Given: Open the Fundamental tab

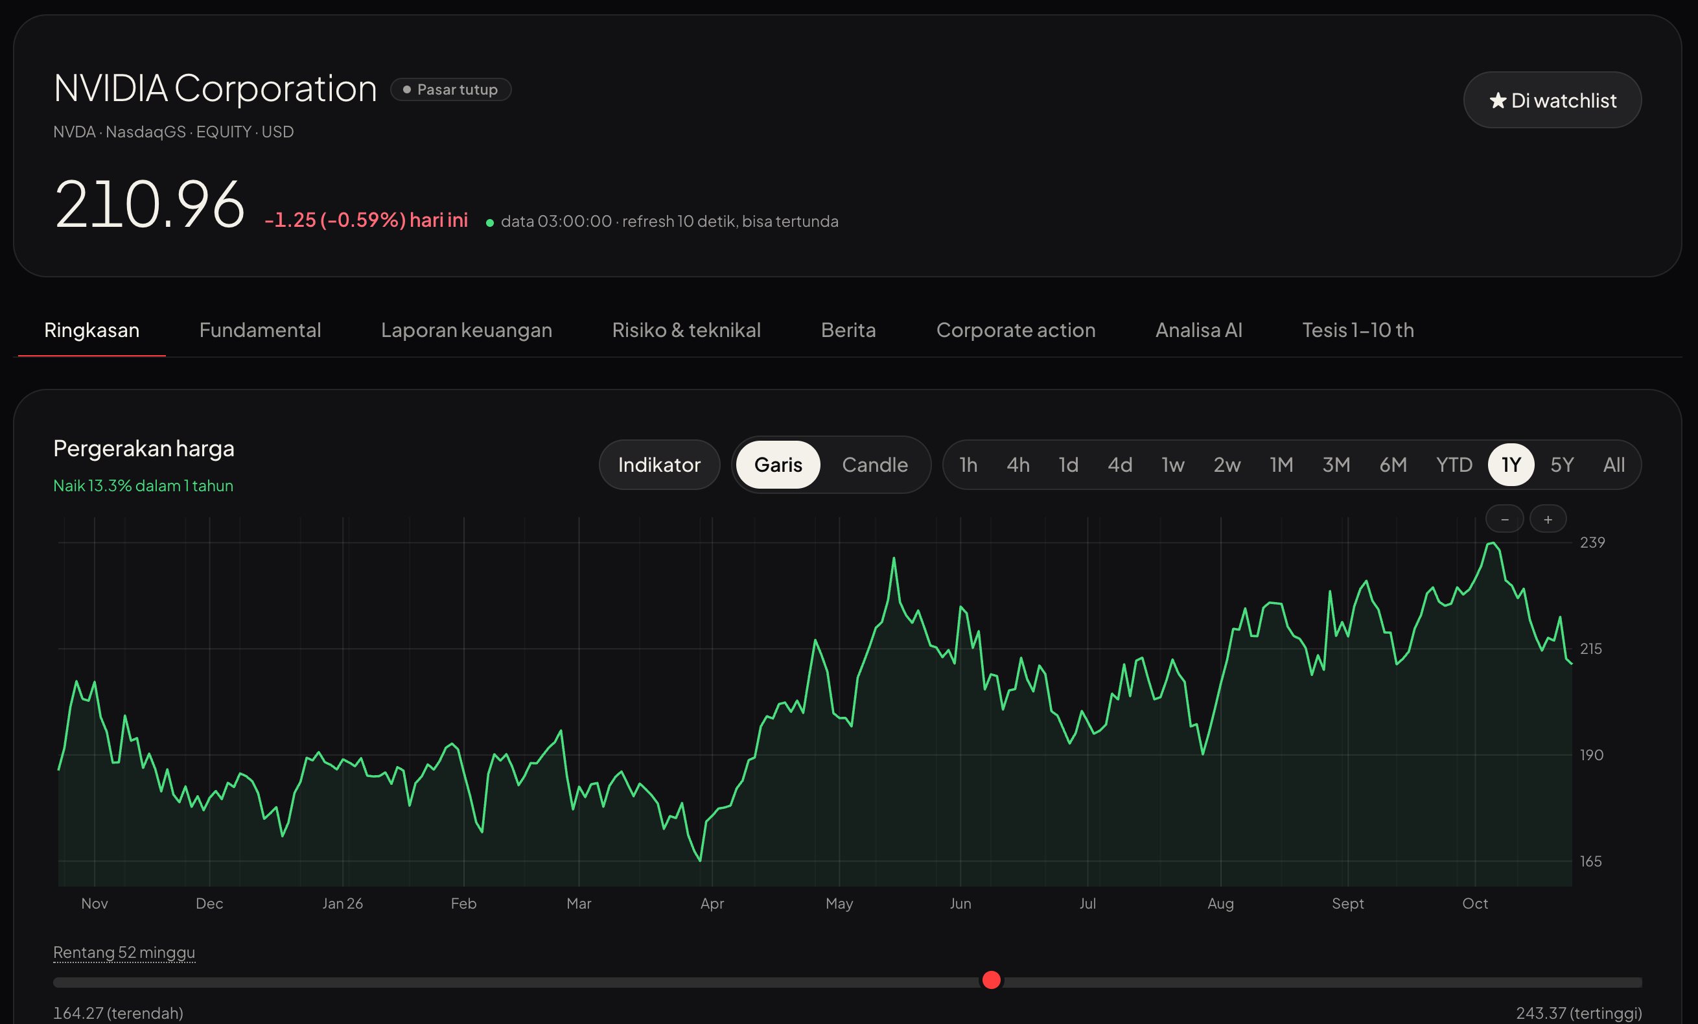Looking at the screenshot, I should [260, 330].
